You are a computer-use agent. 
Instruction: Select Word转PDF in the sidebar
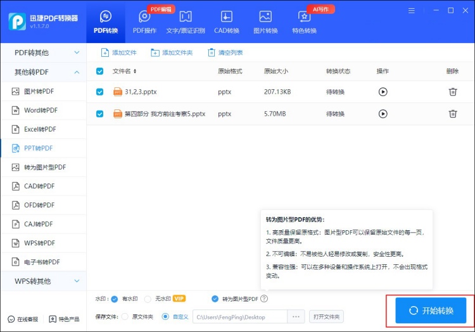tap(43, 111)
